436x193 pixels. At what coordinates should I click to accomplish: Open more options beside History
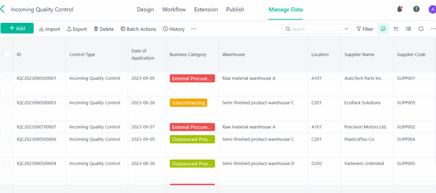click(194, 29)
